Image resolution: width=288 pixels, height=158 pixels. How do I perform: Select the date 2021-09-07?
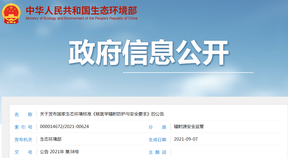click(186, 139)
